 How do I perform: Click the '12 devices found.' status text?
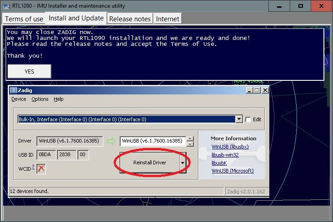[x=29, y=191]
